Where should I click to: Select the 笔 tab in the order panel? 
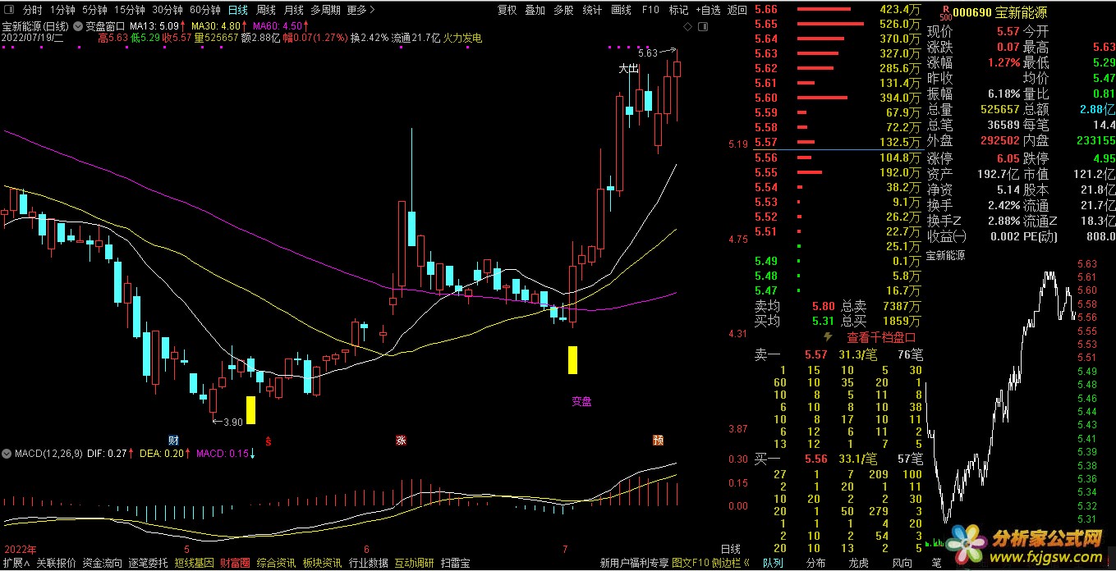[x=937, y=563]
